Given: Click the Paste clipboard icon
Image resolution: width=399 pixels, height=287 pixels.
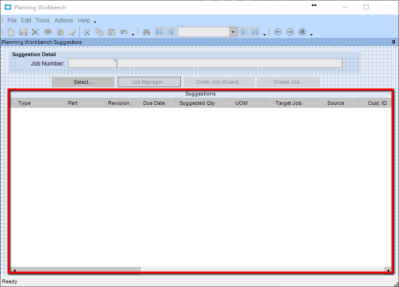Looking at the screenshot, I should (112, 32).
